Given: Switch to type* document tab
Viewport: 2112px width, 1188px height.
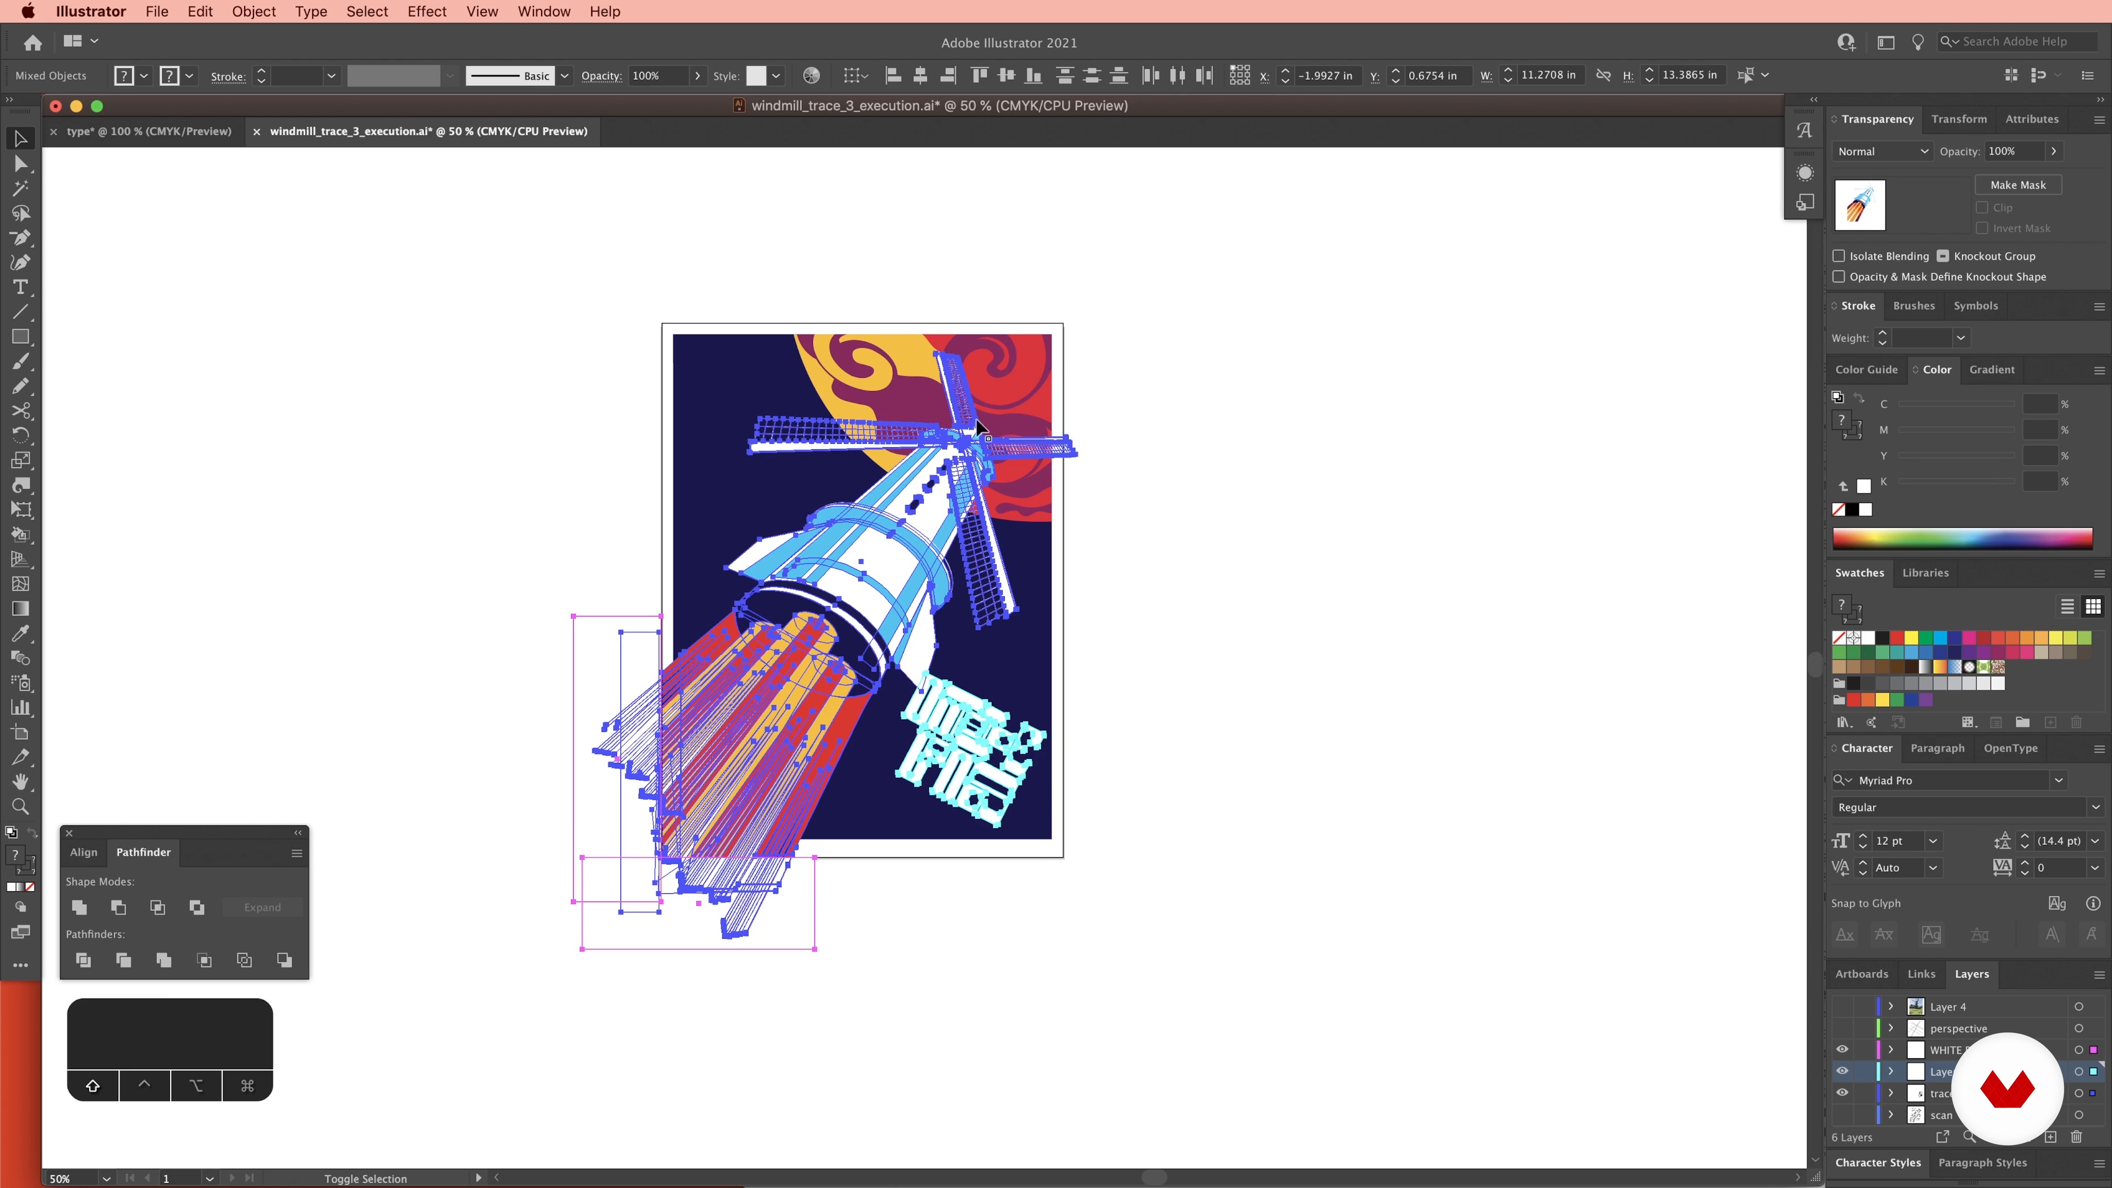Looking at the screenshot, I should point(148,131).
